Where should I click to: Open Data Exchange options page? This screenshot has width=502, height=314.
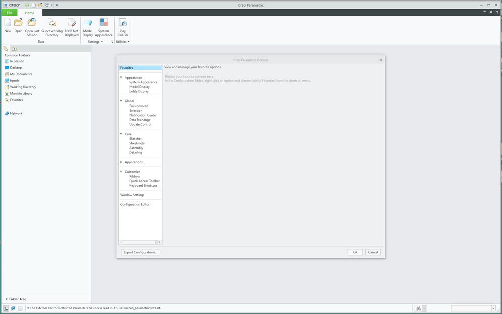pos(140,120)
